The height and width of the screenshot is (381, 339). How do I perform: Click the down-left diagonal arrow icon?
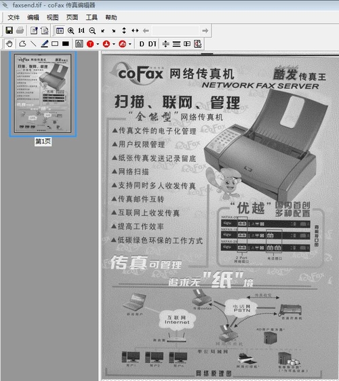pyautogui.click(x=103, y=31)
